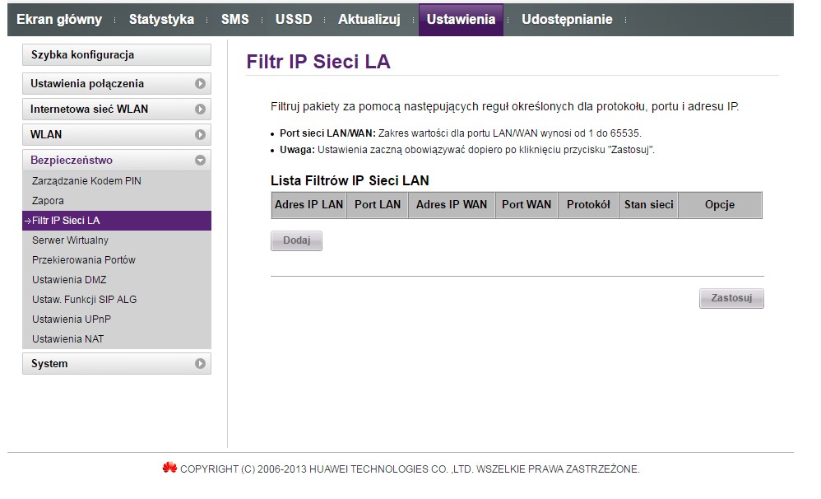
Task: Collapse the Bezpieczeństwo section arrow
Action: pyautogui.click(x=200, y=161)
